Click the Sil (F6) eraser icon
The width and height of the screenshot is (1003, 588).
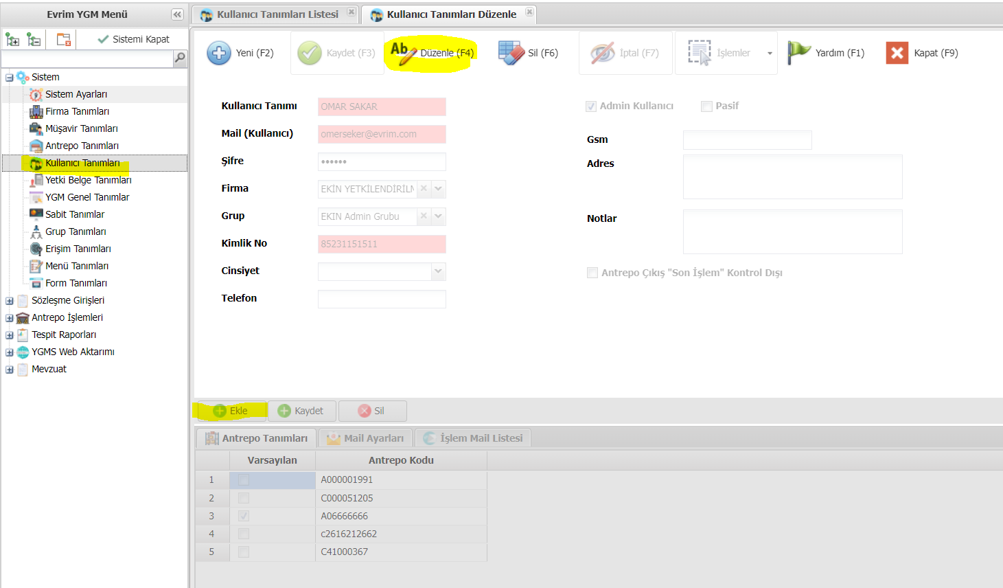coord(511,53)
